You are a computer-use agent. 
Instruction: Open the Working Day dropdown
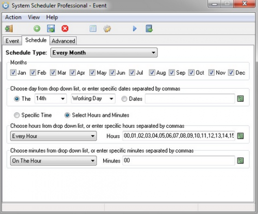(93, 98)
